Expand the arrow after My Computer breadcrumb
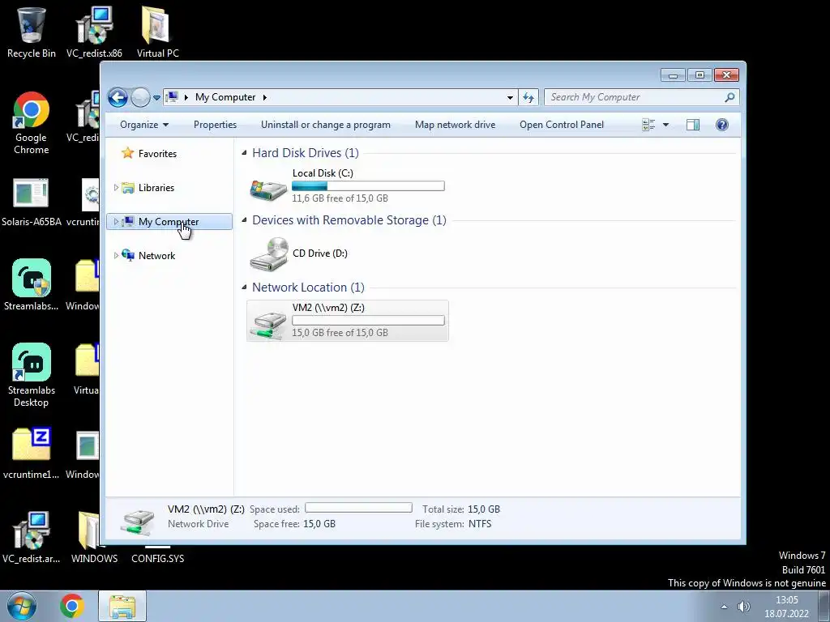 pos(265,97)
